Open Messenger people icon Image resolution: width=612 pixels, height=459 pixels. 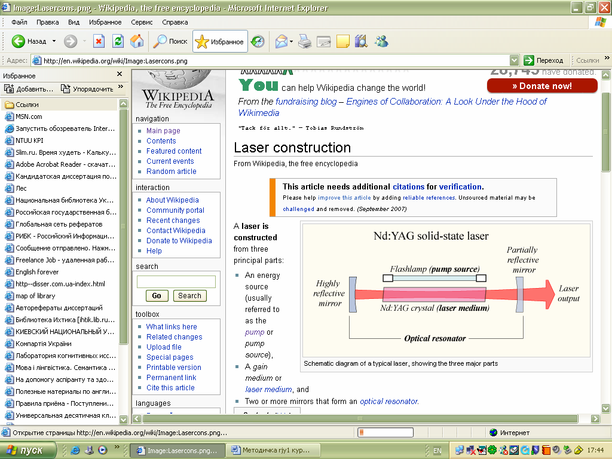(x=381, y=41)
